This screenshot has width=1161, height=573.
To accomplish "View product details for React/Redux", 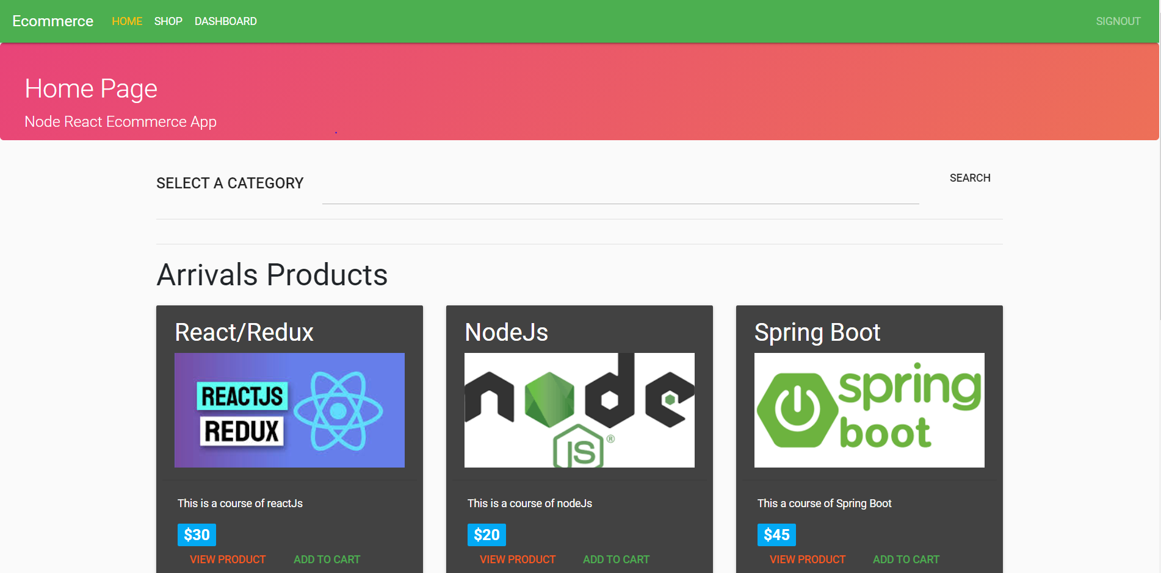I will coord(228,560).
